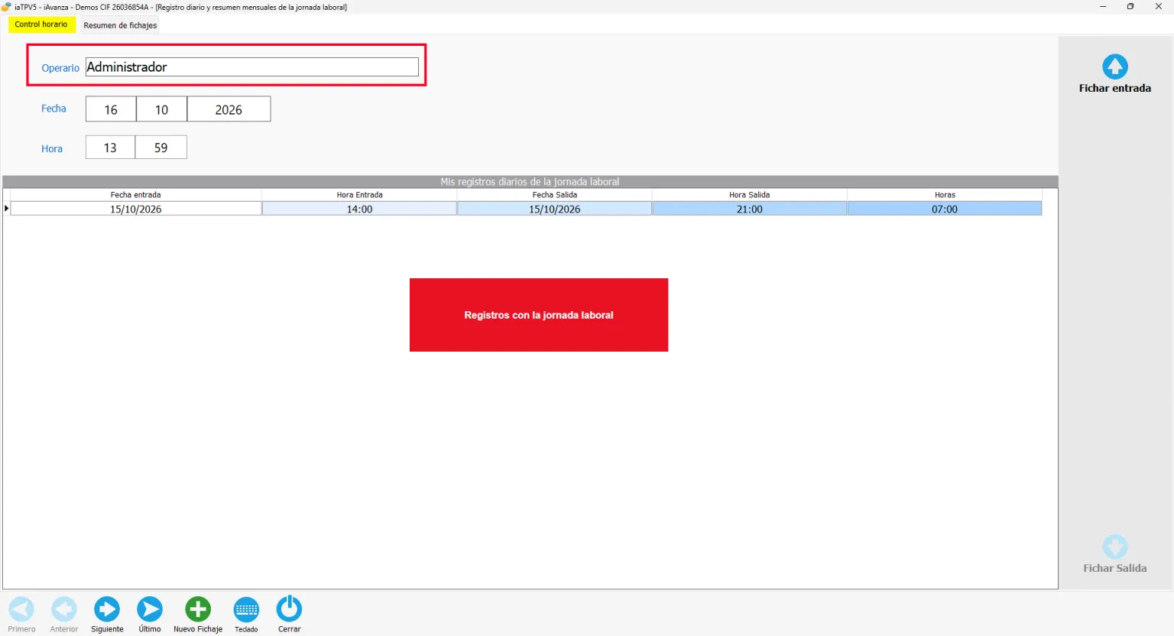This screenshot has width=1174, height=636.
Task: Select the day field showing 16
Action: tap(111, 109)
